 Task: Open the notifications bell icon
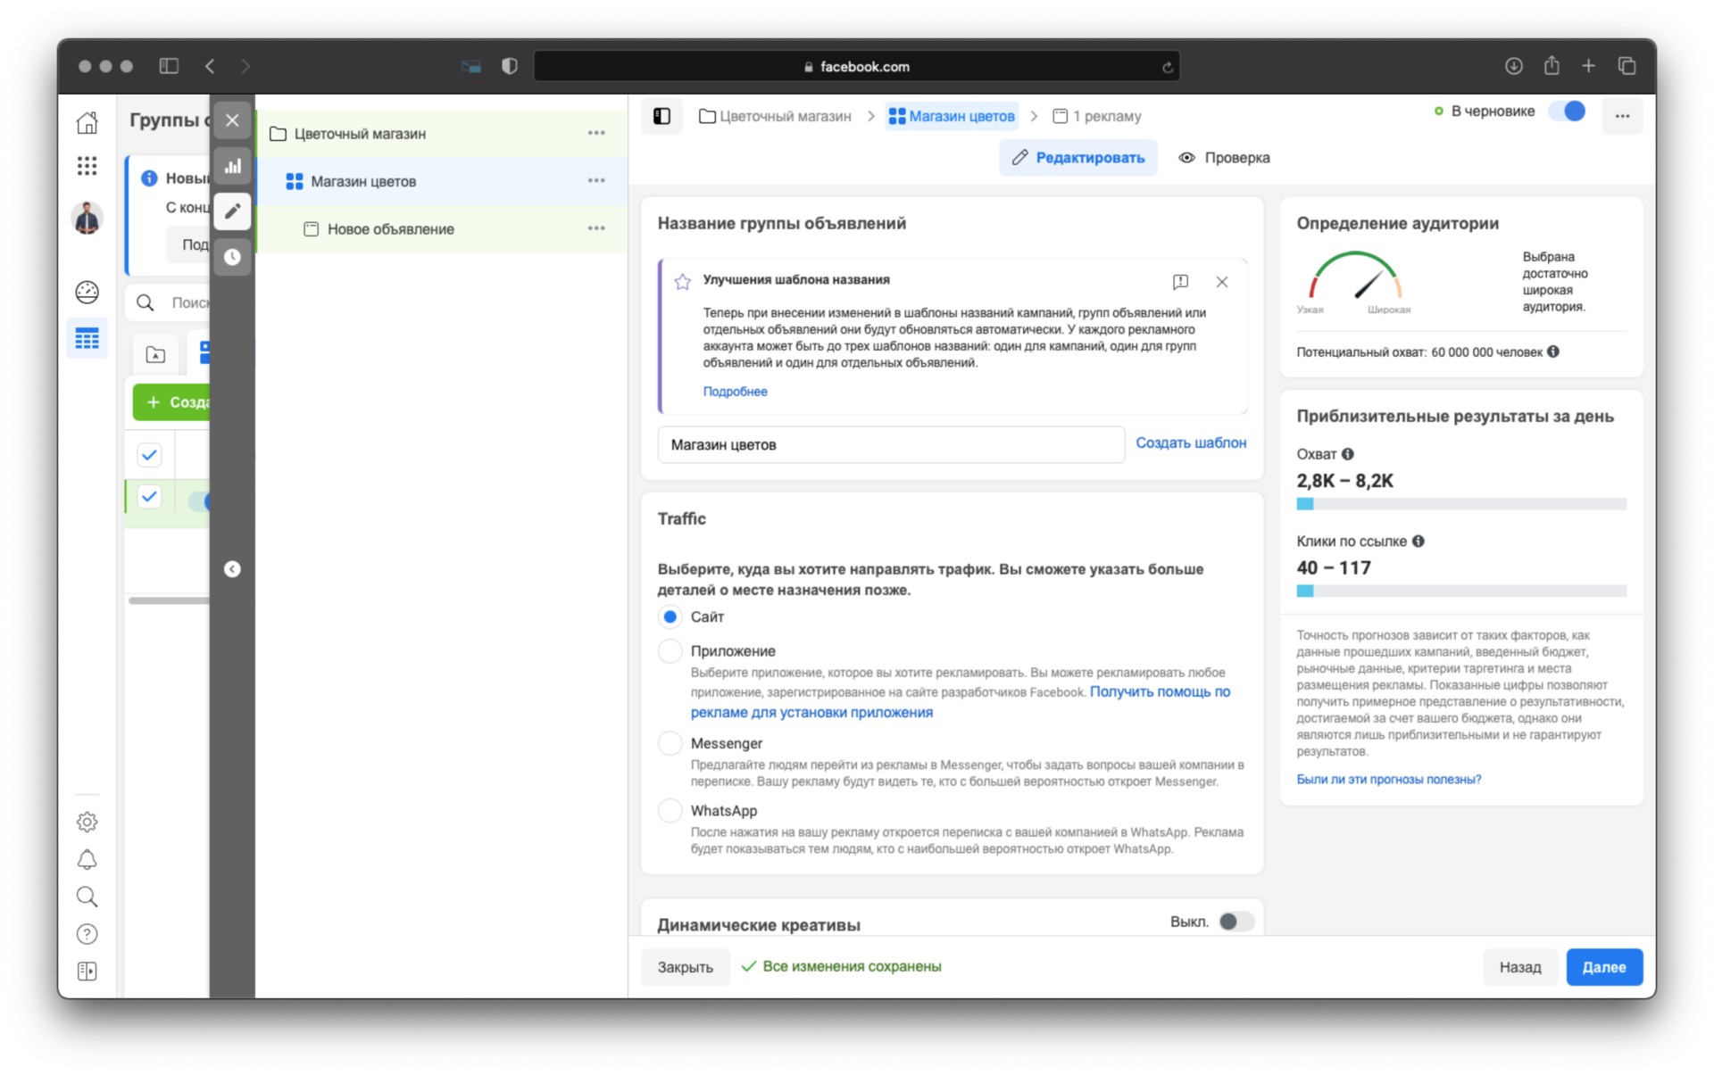tap(87, 859)
